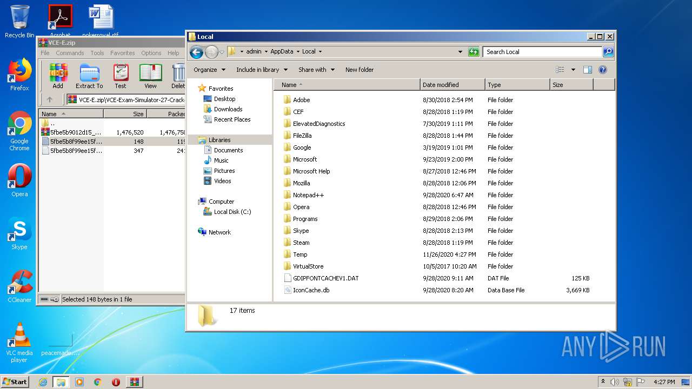Select the IconCache.db file
Screen dimensions: 692x389
pos(311,290)
